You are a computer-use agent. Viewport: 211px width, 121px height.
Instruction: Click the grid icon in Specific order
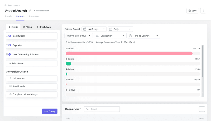pyautogui.click(x=10, y=86)
